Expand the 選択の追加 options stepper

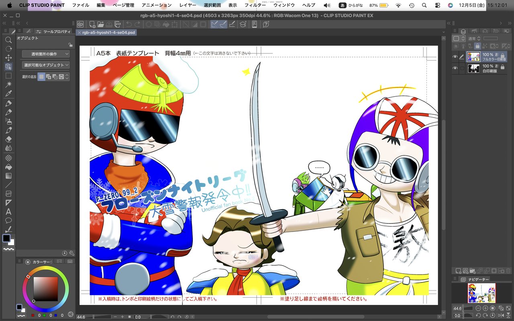click(67, 77)
